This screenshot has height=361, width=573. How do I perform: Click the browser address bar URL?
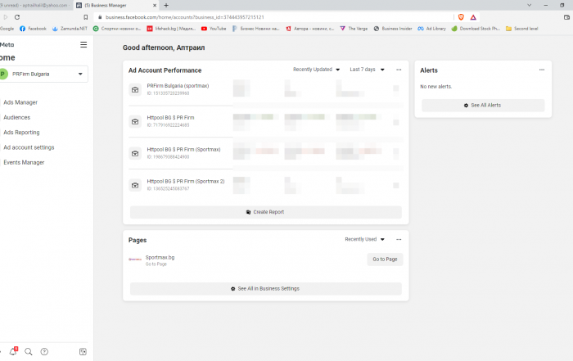tap(184, 17)
